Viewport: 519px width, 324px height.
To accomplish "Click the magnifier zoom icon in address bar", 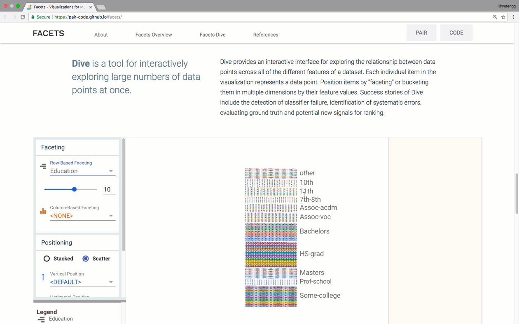I will pos(494,17).
